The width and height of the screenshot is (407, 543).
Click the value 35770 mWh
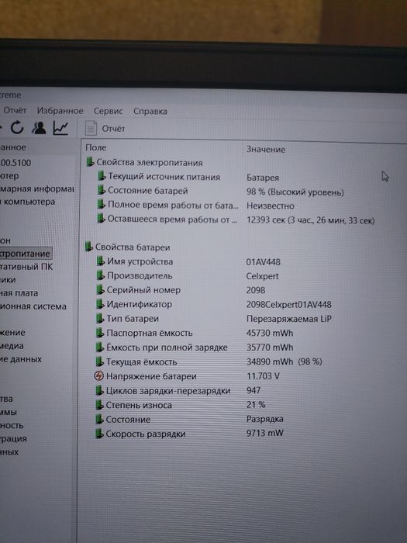point(270,348)
